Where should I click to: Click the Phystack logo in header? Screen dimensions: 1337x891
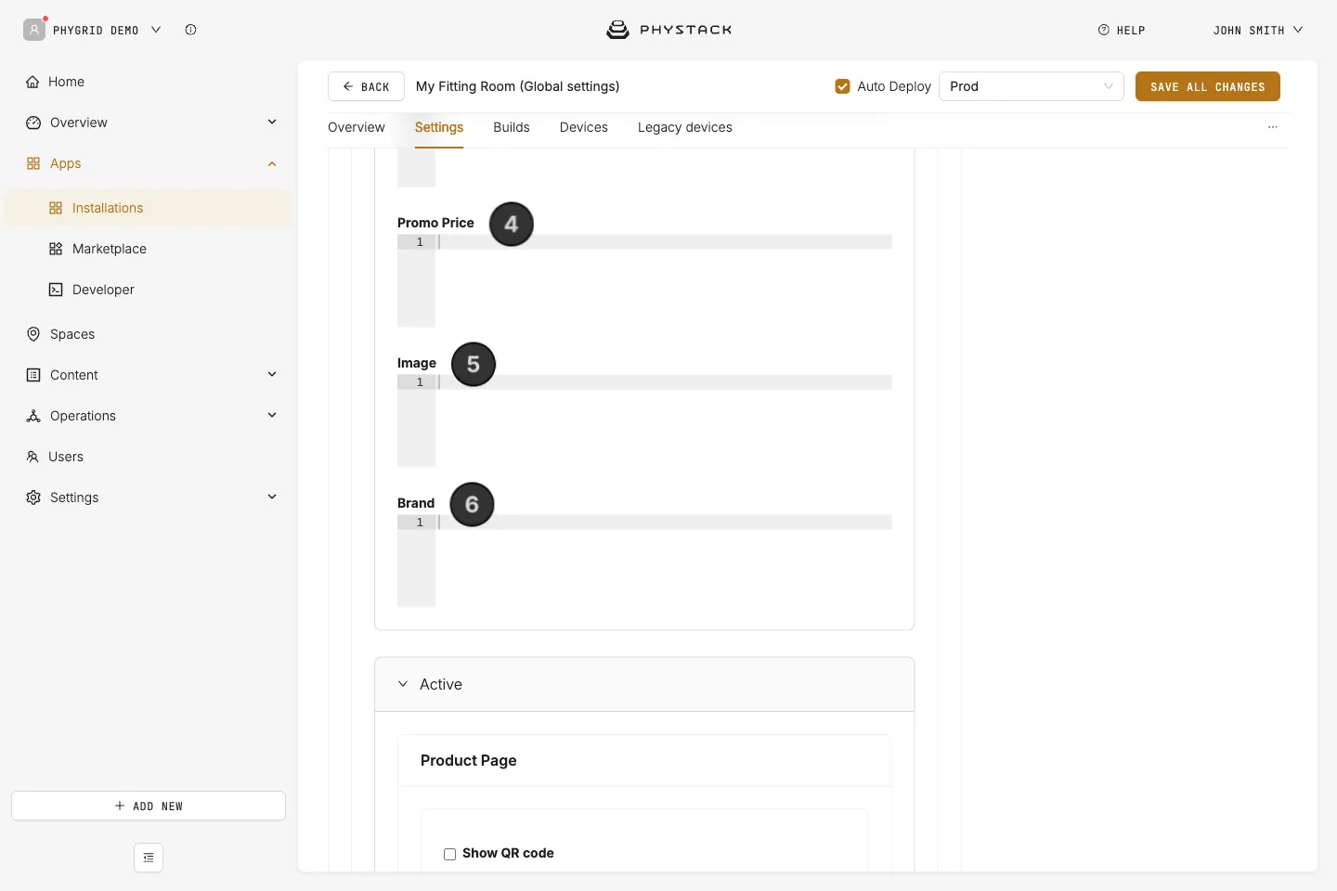click(x=668, y=30)
